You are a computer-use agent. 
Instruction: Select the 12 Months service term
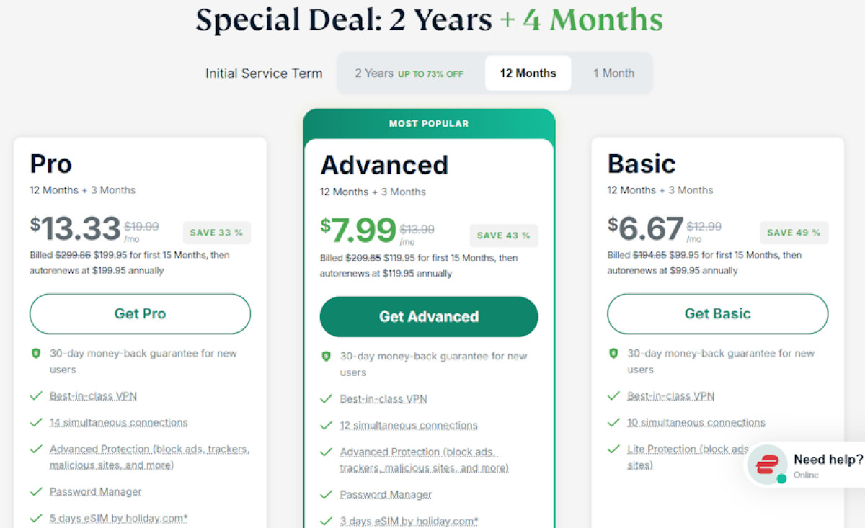point(528,73)
